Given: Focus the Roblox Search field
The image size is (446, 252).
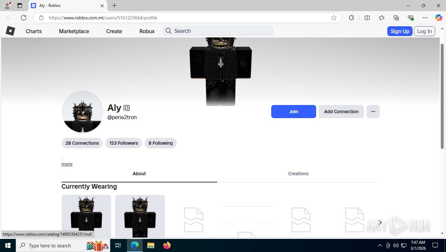Looking at the screenshot, I should click(x=218, y=31).
